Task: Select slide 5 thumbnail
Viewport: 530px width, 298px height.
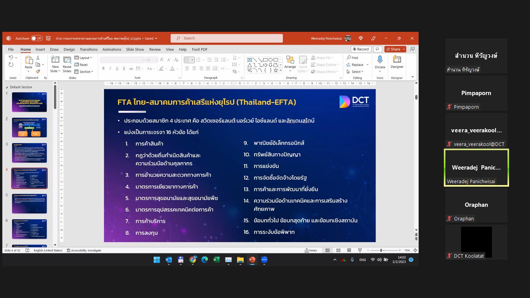Action: (x=29, y=203)
